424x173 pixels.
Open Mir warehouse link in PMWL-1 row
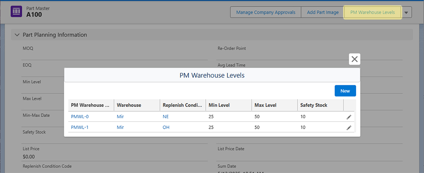[x=120, y=127]
